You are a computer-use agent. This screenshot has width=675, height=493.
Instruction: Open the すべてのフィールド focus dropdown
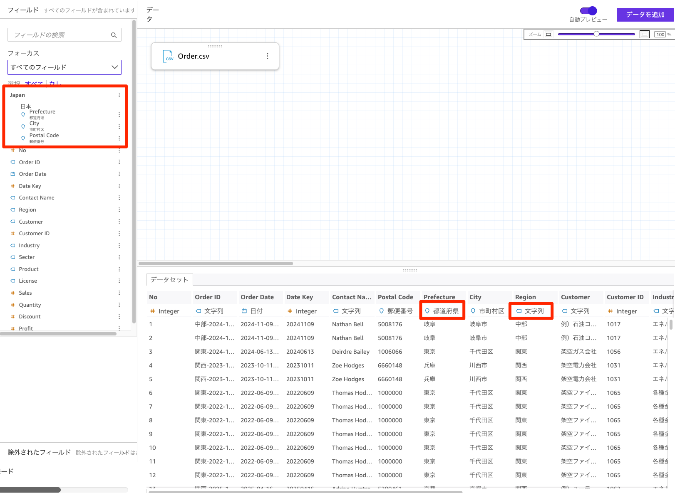point(64,67)
